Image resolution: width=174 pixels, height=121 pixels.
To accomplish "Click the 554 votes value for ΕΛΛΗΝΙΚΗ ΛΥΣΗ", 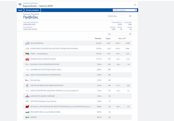I will 109,64.
